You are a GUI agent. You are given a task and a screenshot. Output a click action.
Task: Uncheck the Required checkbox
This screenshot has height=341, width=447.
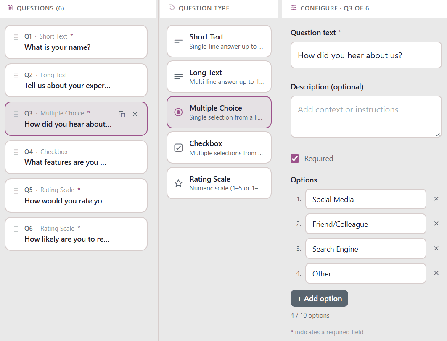tap(295, 158)
